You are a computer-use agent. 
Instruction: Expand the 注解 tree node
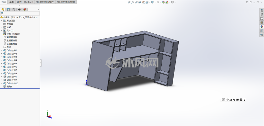[x=1, y=27]
